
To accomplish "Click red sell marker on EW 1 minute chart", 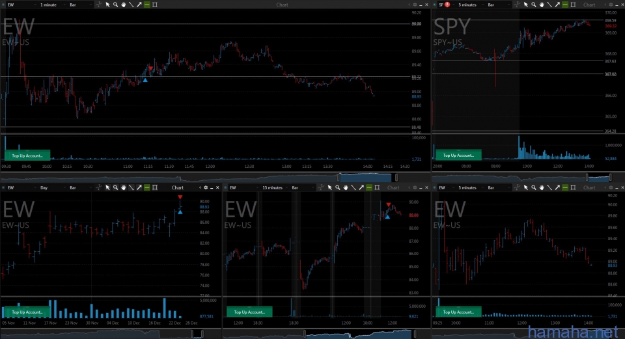I will tap(150, 69).
